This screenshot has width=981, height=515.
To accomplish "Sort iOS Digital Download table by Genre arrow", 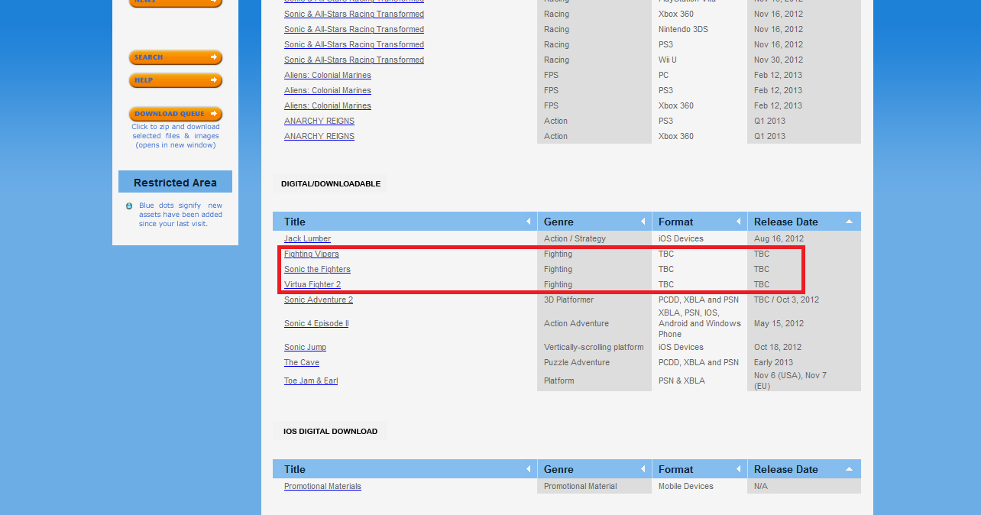I will 643,469.
